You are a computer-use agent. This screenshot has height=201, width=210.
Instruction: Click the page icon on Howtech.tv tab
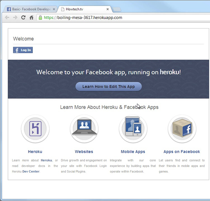click(x=63, y=9)
